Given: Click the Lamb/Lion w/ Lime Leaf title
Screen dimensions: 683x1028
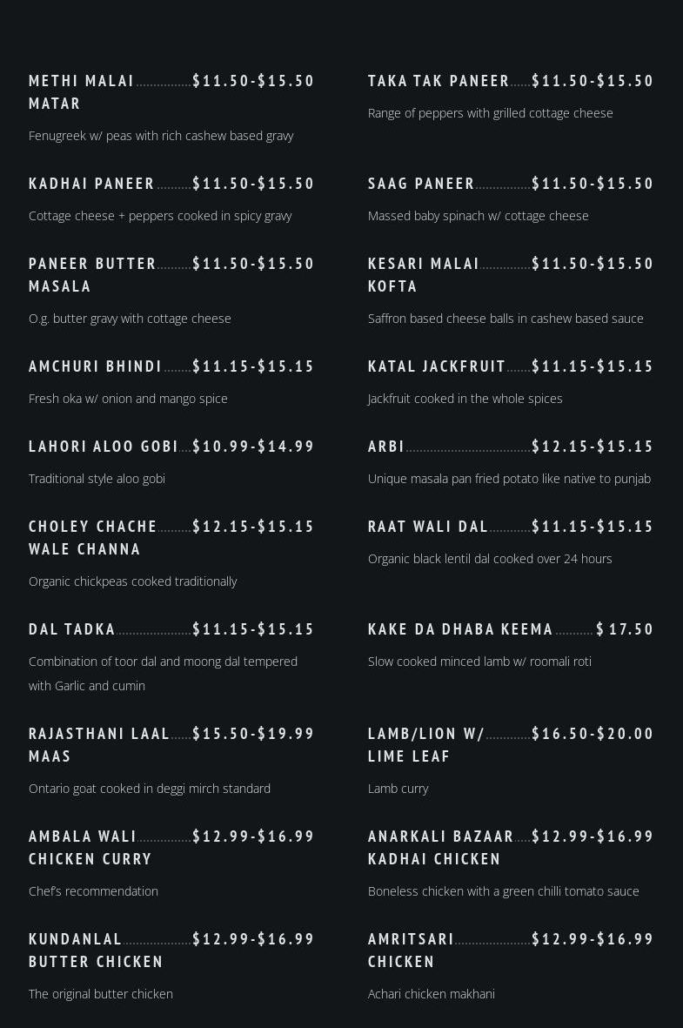Looking at the screenshot, I should point(426,745).
